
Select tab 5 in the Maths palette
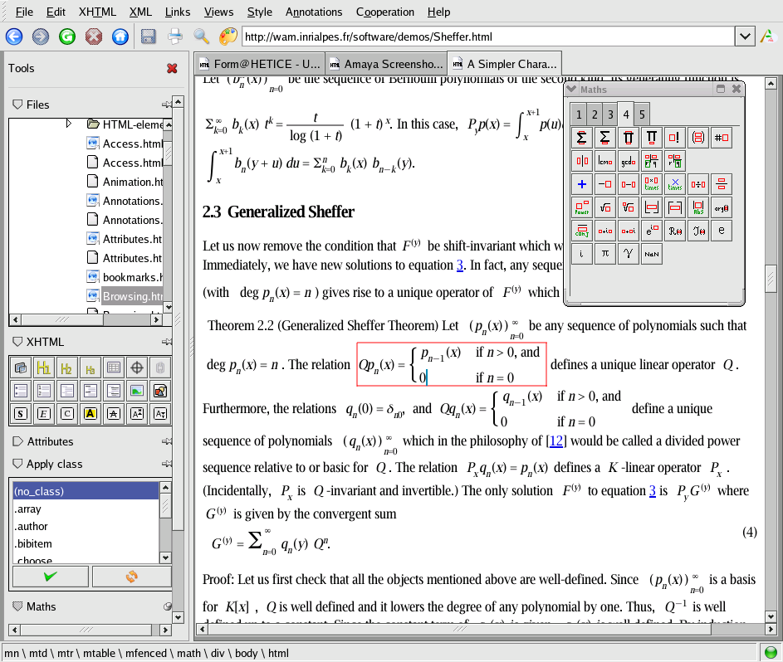click(642, 114)
